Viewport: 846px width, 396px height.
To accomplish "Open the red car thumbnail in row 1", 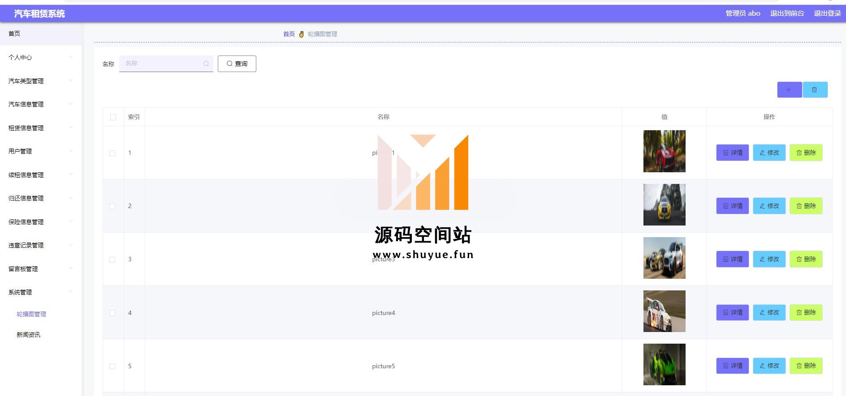I will (664, 151).
